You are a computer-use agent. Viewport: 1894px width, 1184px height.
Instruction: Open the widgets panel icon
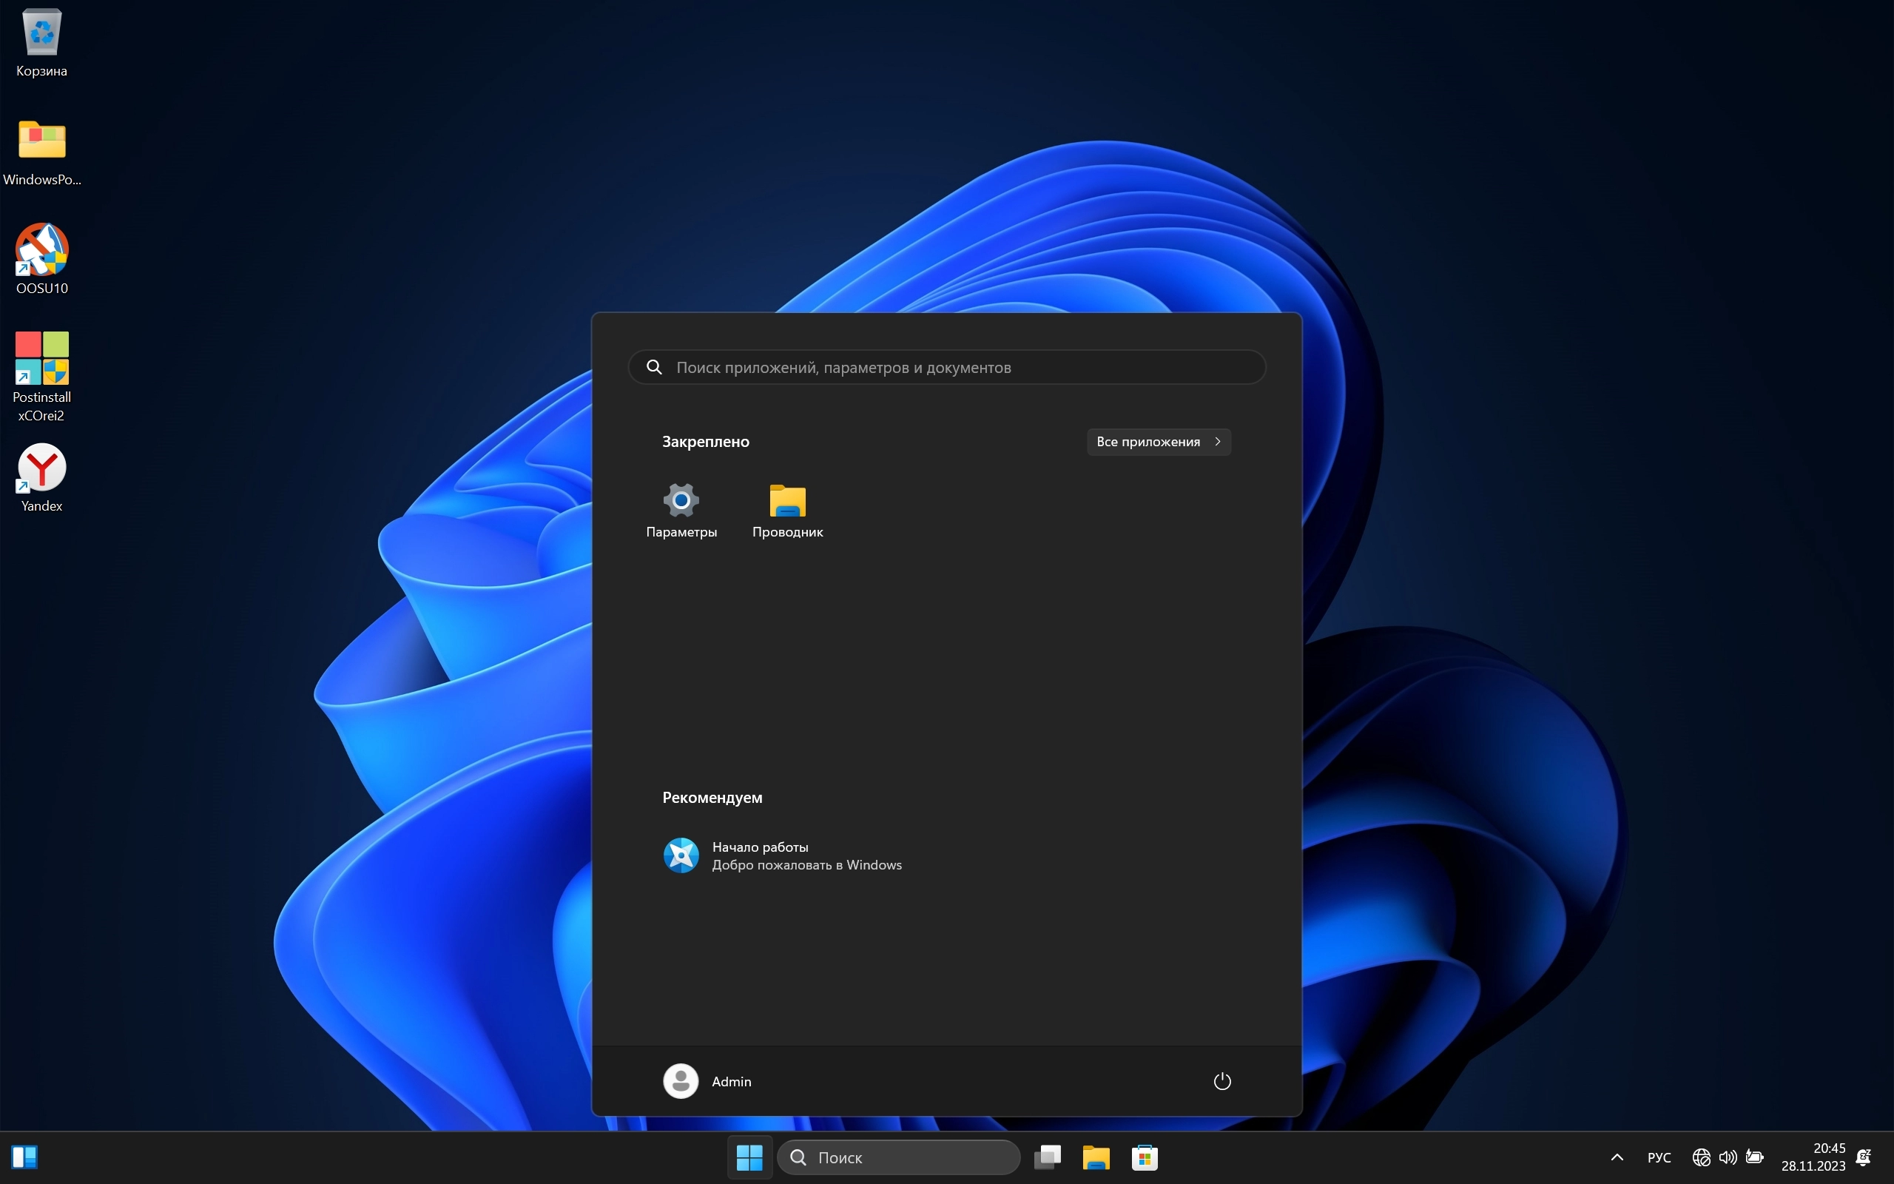(x=24, y=1157)
